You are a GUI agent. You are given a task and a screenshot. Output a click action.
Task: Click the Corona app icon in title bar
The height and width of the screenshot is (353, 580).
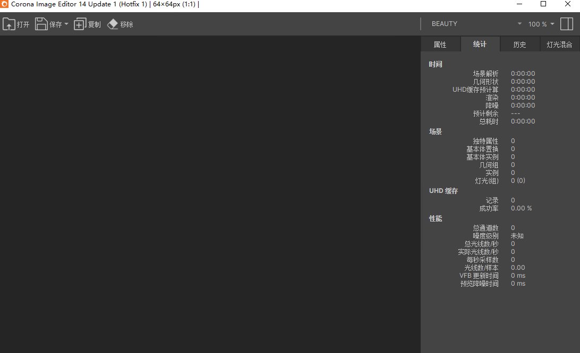click(x=4, y=4)
